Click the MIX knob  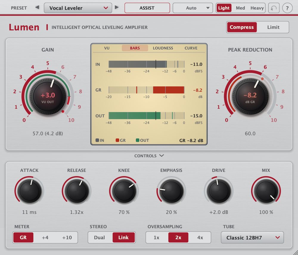266,191
